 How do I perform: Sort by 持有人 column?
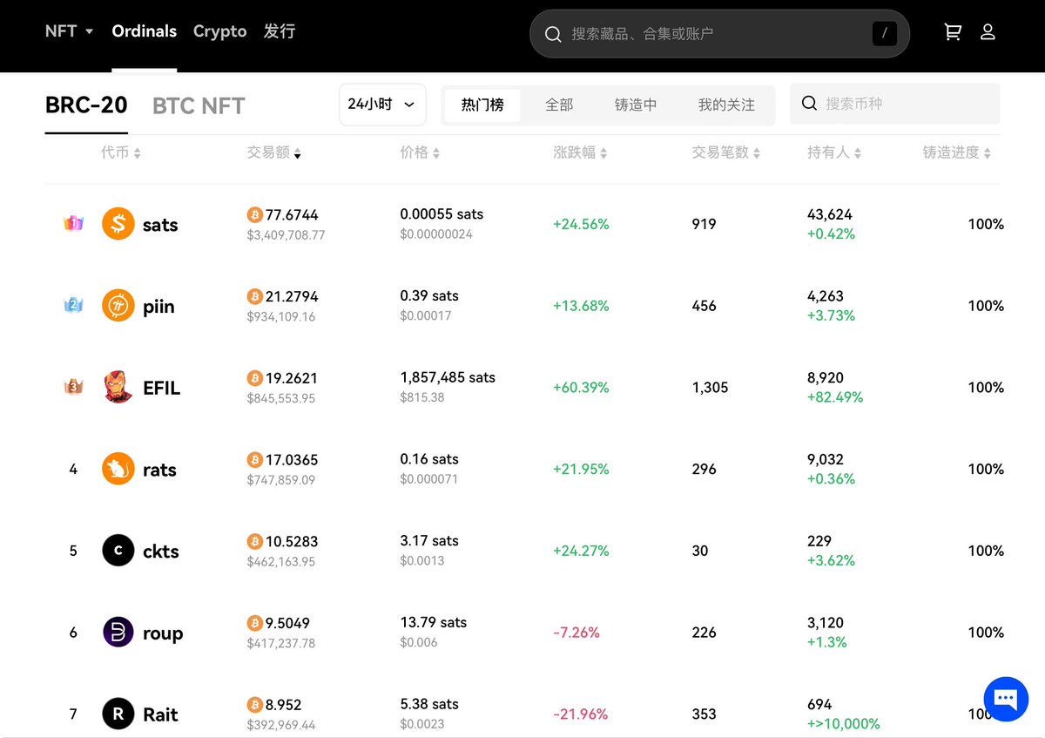coord(834,152)
